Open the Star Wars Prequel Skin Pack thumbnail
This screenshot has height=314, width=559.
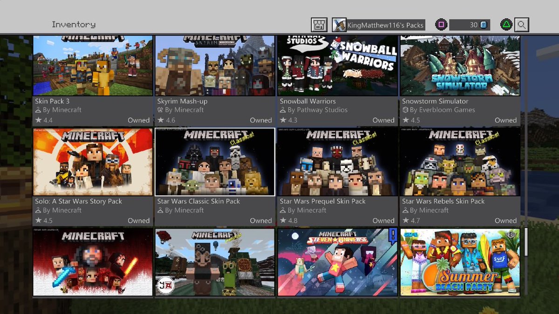337,162
